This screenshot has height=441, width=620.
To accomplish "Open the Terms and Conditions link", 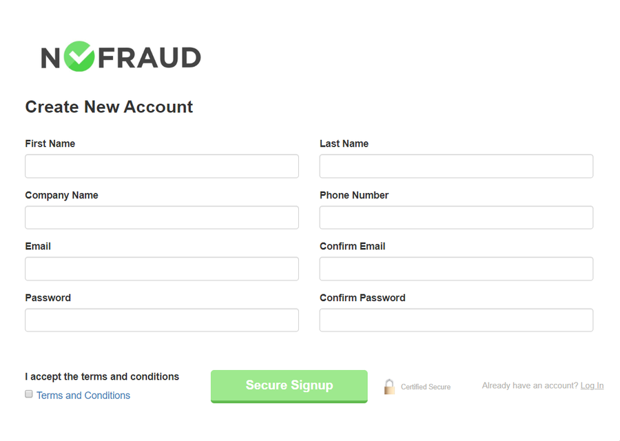I will [x=83, y=396].
